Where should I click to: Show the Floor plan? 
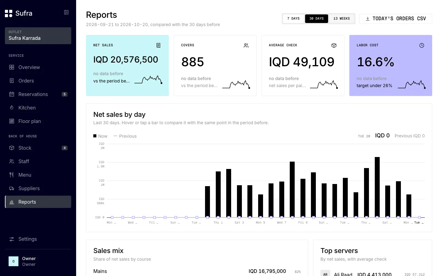click(38, 121)
